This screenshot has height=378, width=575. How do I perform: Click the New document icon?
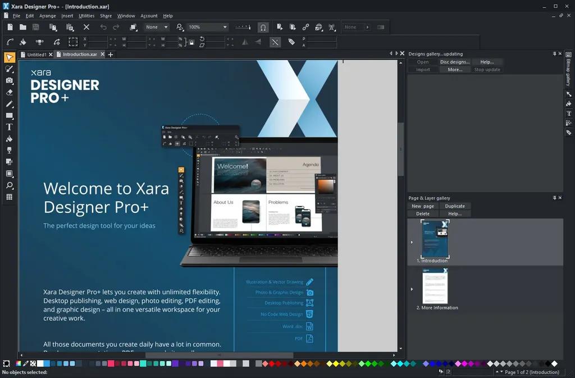[10, 27]
